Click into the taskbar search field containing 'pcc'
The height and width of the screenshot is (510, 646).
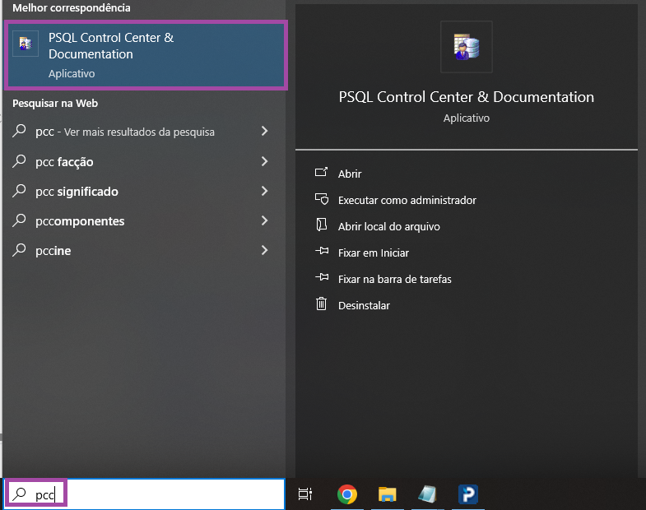pyautogui.click(x=144, y=494)
